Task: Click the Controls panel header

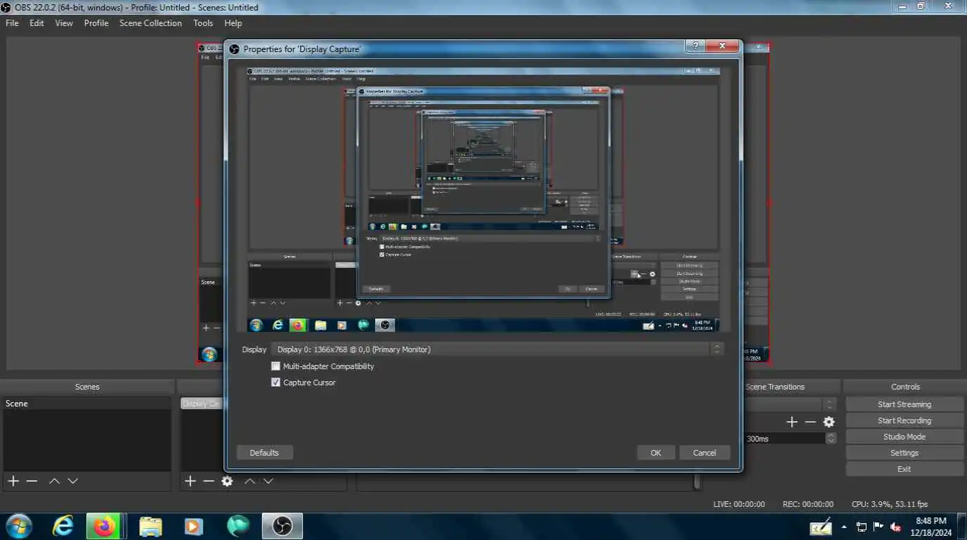Action: pyautogui.click(x=905, y=387)
